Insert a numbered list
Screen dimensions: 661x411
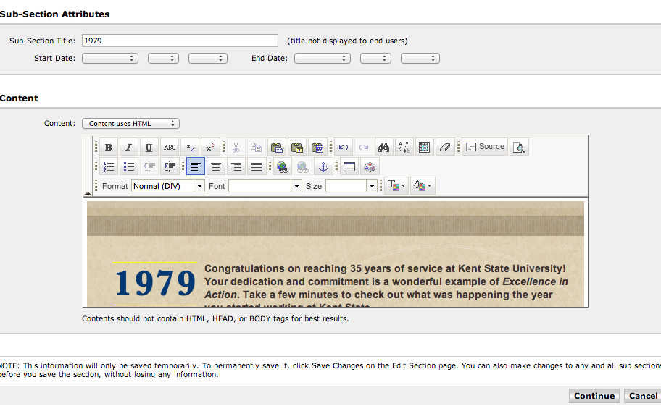(x=108, y=167)
